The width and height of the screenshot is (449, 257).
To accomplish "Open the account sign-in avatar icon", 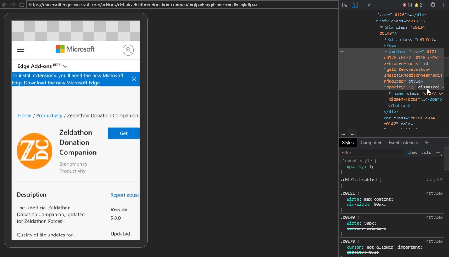I will [128, 50].
